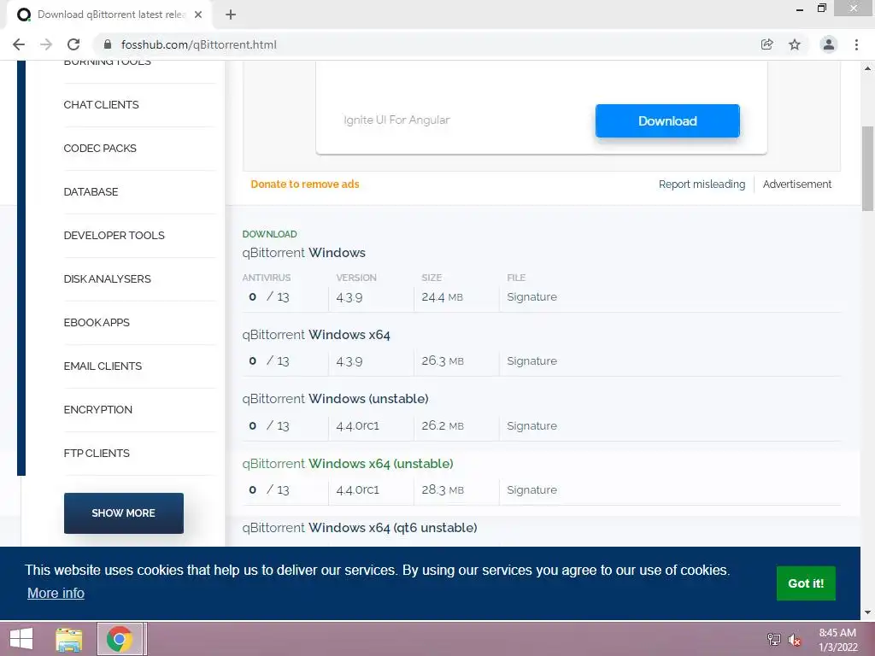The height and width of the screenshot is (656, 875).
Task: Click the network tray icon
Action: click(x=773, y=639)
